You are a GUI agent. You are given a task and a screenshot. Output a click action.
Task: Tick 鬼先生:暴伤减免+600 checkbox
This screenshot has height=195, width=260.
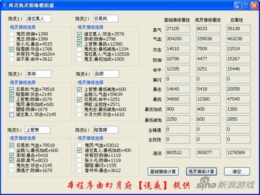pos(79,110)
